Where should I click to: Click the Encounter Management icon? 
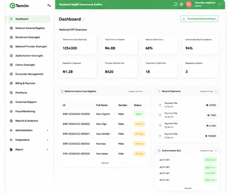[x=11, y=74]
